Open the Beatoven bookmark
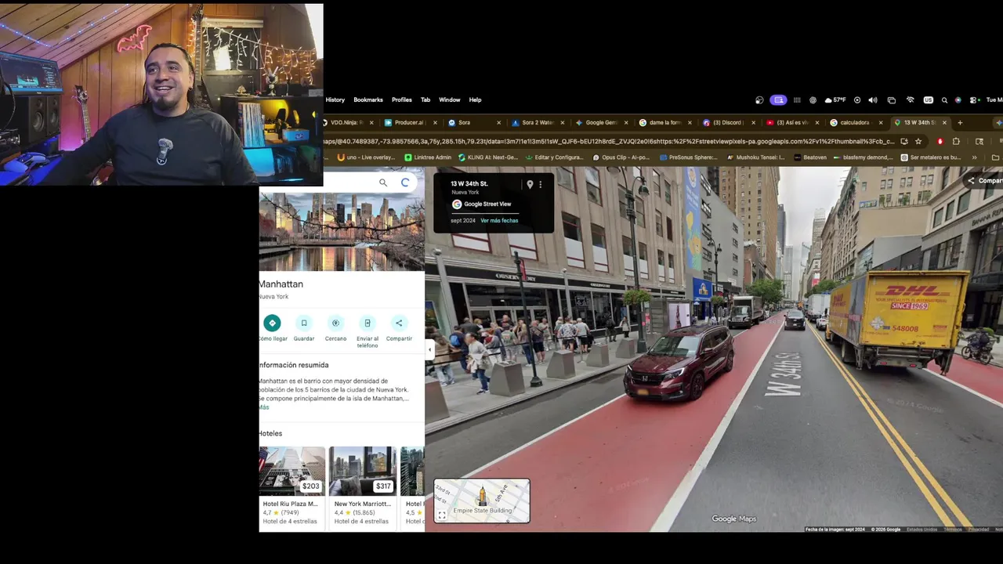This screenshot has height=564, width=1003. coord(810,157)
